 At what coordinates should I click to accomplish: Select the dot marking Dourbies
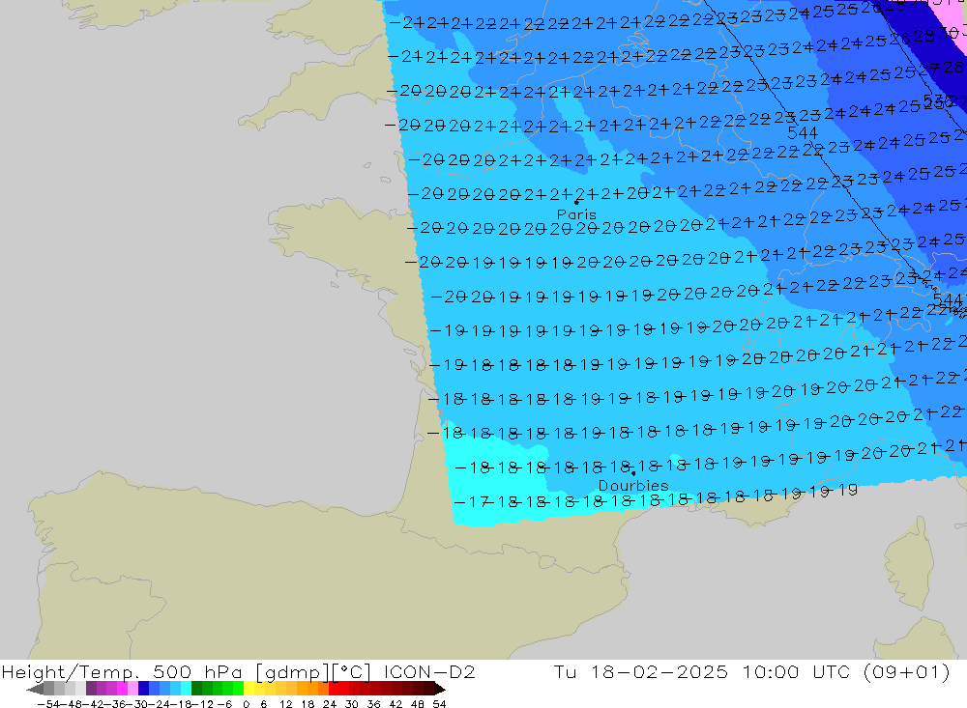(x=633, y=473)
